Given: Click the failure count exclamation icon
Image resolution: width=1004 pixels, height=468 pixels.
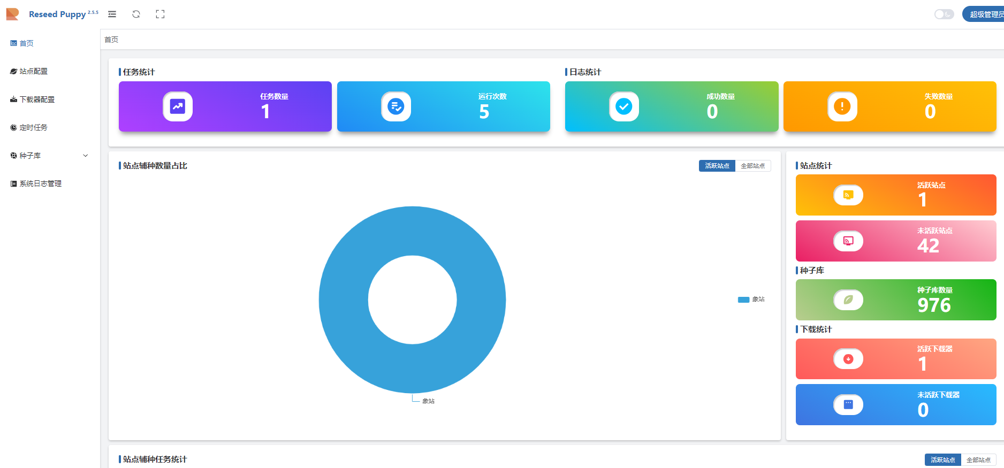Looking at the screenshot, I should (x=842, y=106).
